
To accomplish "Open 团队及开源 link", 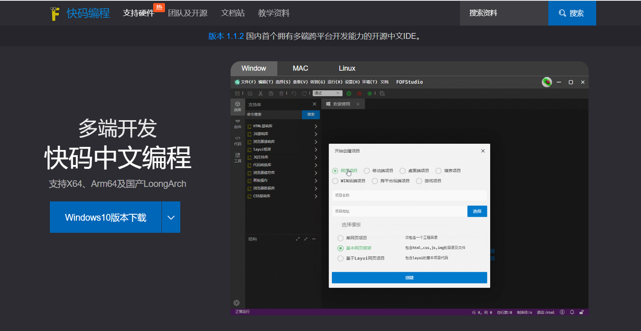I will 188,13.
